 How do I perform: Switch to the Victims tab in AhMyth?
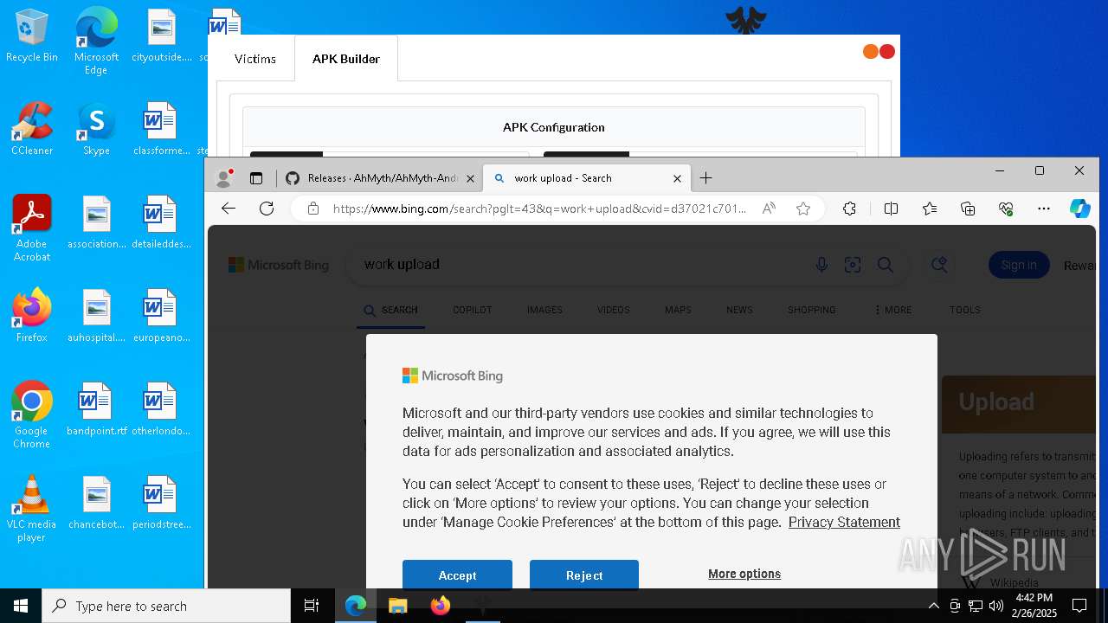tap(255, 59)
